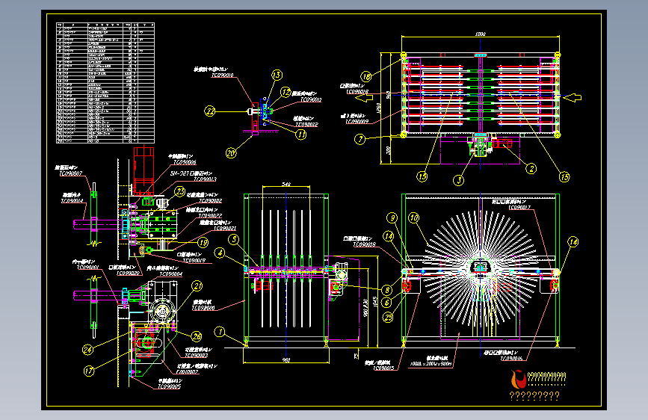
Task: Click balloon number 12 callout
Action: click(286, 92)
